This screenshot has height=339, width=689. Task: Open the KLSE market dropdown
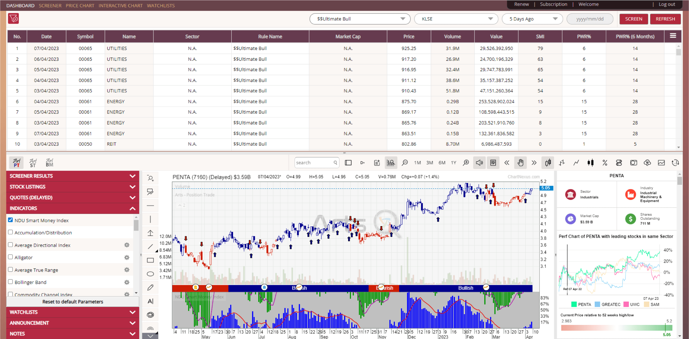pos(456,19)
